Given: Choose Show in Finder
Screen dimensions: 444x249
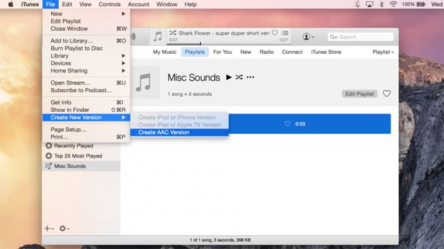Looking at the screenshot, I should coord(86,110).
